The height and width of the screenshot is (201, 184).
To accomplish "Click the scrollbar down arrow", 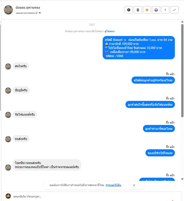I will click(182, 179).
